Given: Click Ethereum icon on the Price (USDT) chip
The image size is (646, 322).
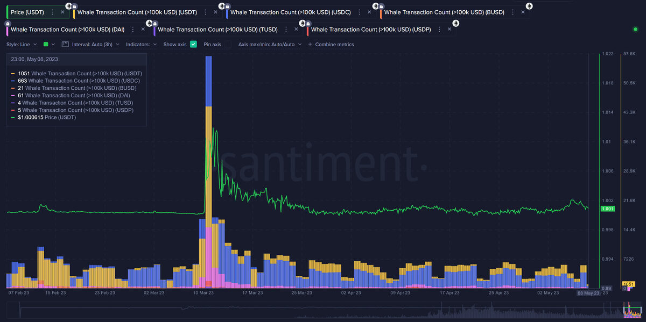Looking at the screenshot, I should (x=68, y=6).
